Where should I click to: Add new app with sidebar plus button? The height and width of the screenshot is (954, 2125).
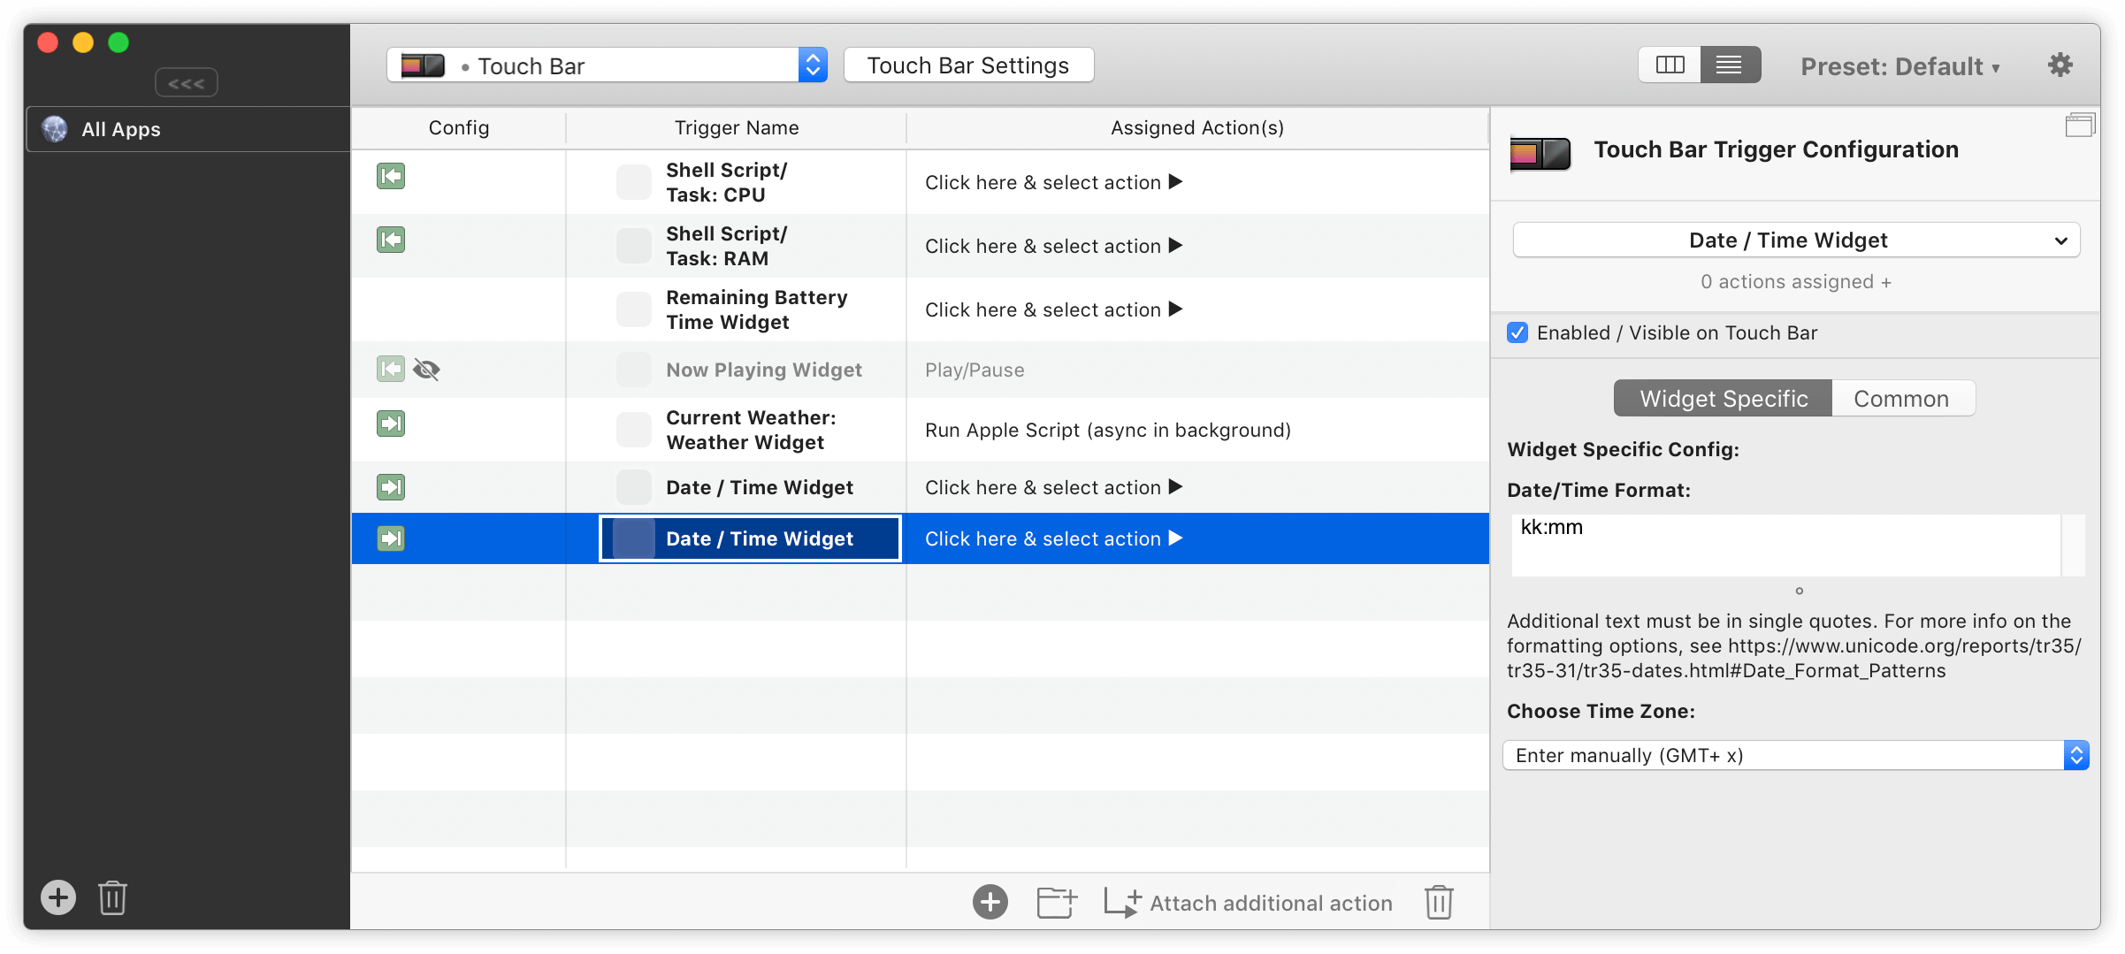tap(58, 897)
